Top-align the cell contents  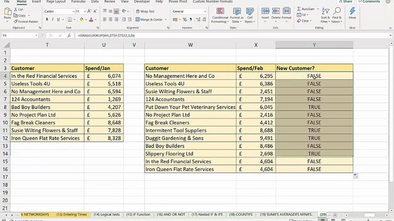point(105,11)
